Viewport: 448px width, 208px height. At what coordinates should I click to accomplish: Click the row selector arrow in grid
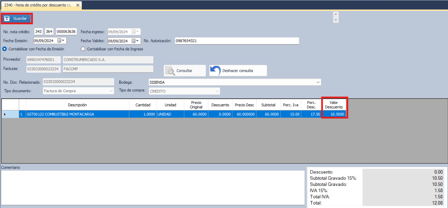click(5, 114)
